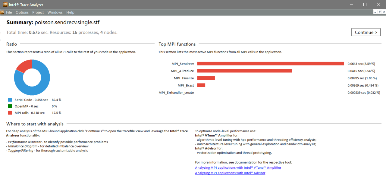Viewport: 386px width, 193px height.
Task: Click the green OpenMP legend swatch
Action: pyautogui.click(x=10, y=106)
